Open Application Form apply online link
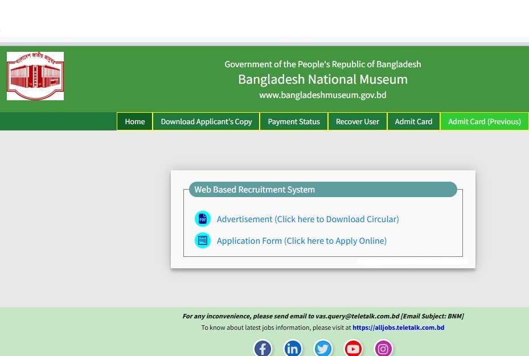The image size is (529, 356). pos(301,241)
